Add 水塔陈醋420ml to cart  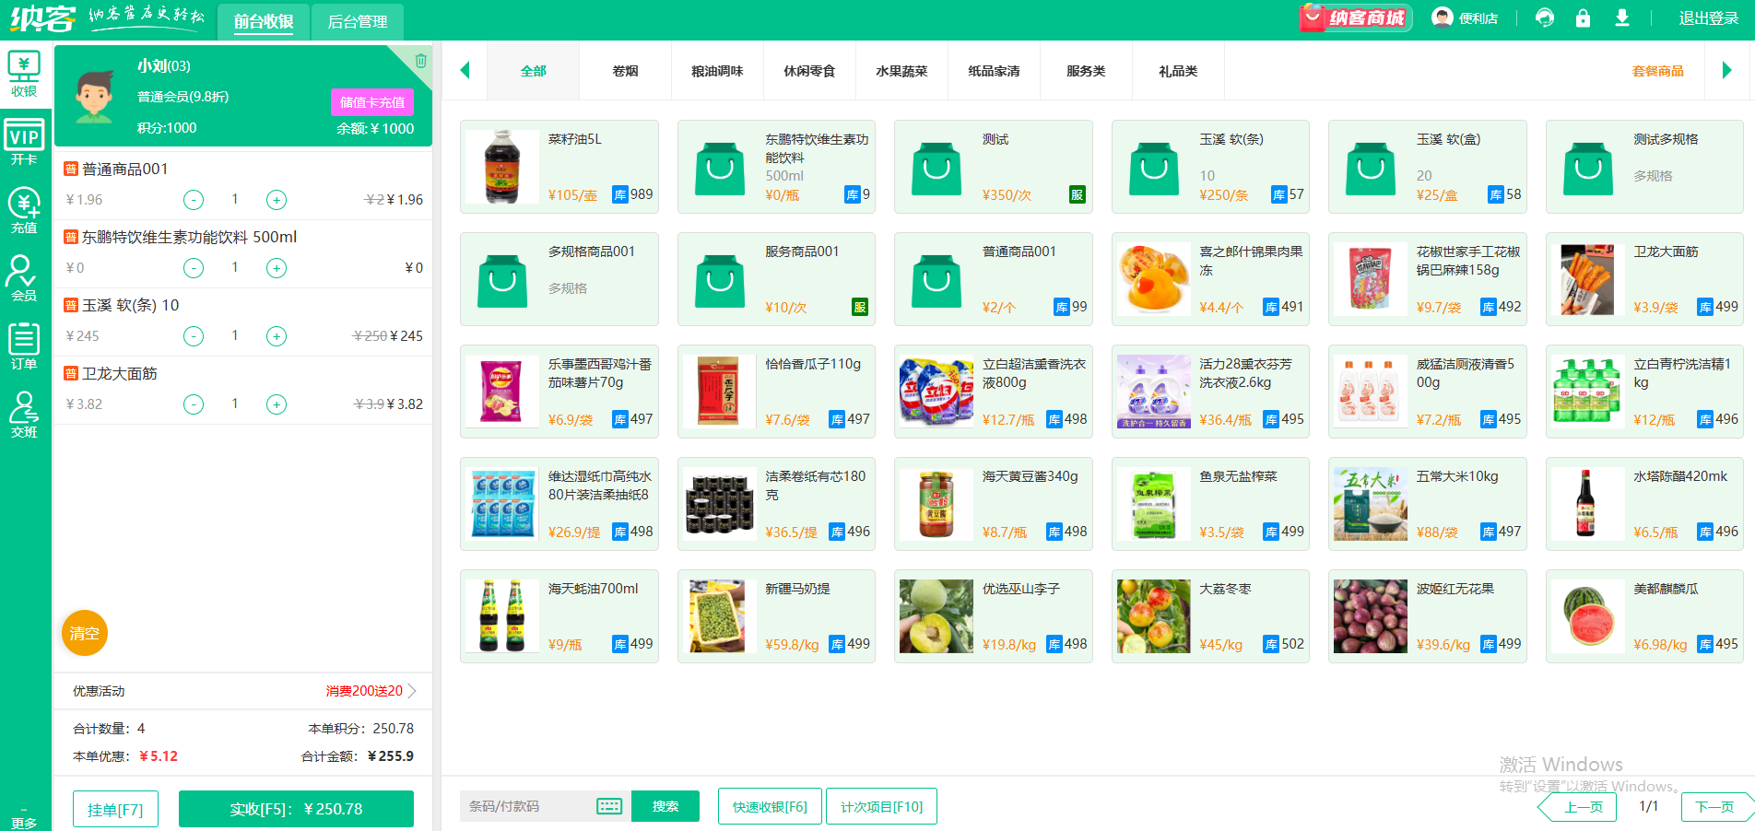[x=1644, y=504]
